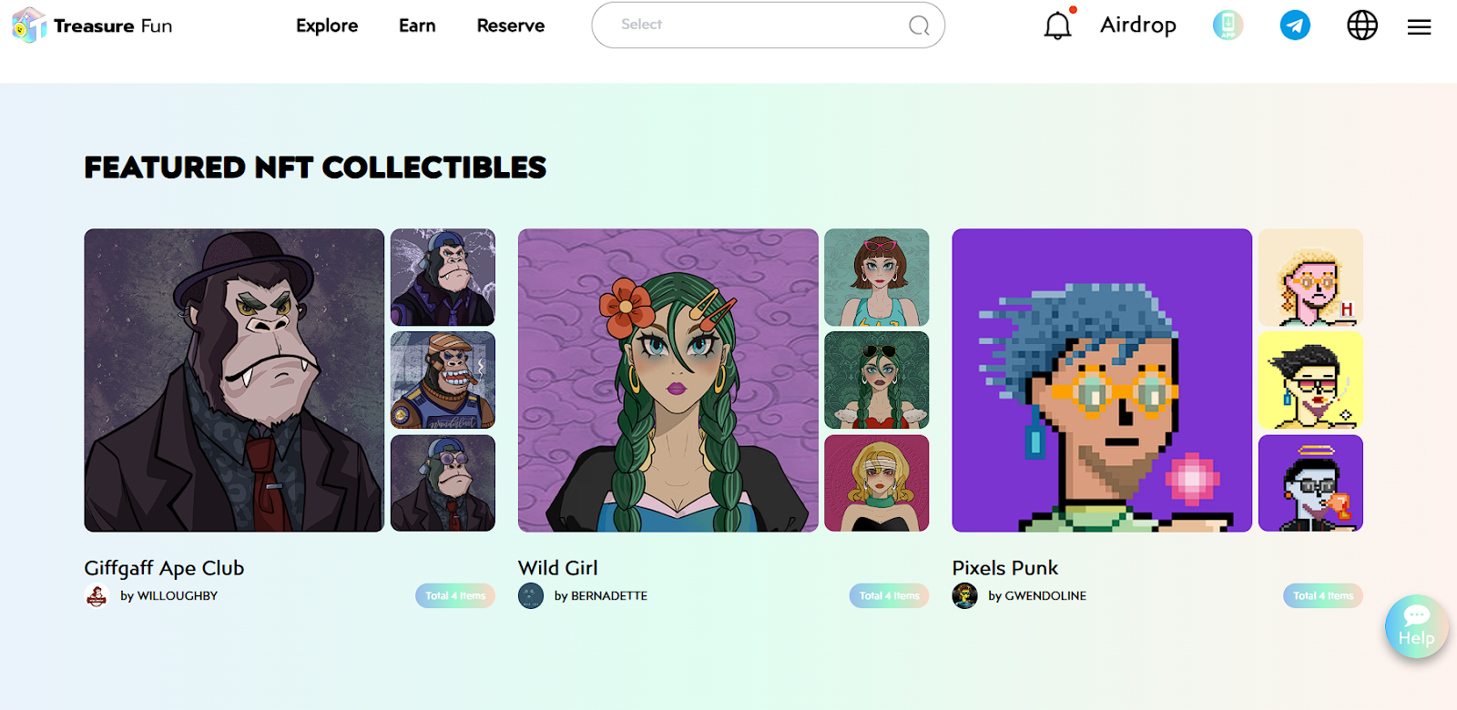The height and width of the screenshot is (710, 1457).
Task: Open the large Pixels Punk artwork
Action: (1102, 380)
